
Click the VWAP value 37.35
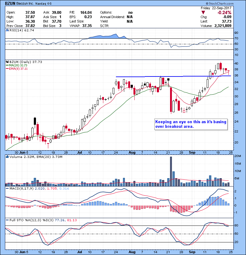(x=87, y=26)
